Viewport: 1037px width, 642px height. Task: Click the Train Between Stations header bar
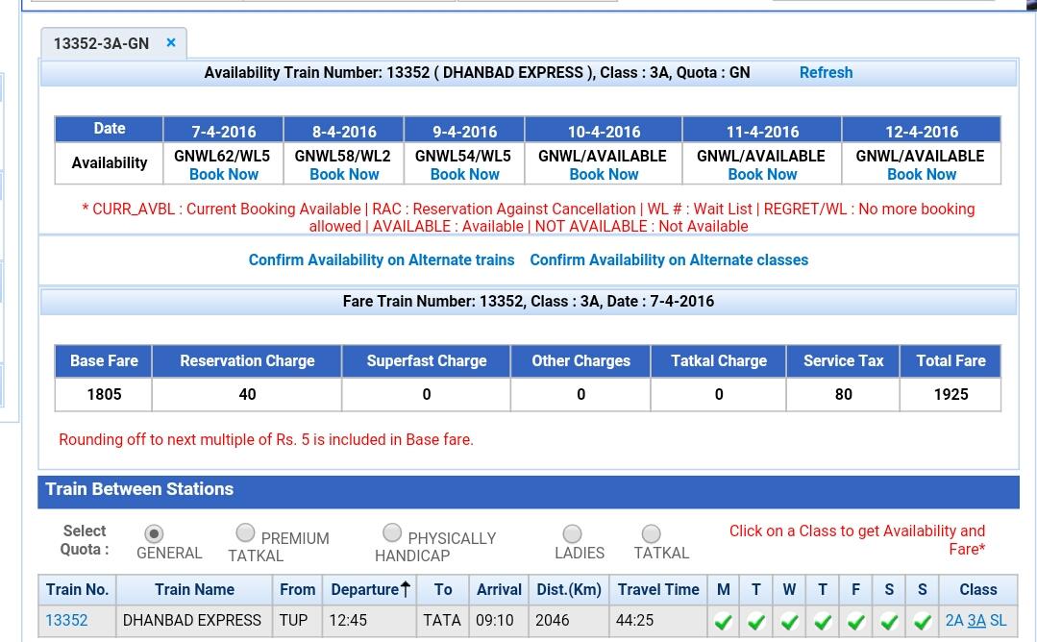(529, 492)
